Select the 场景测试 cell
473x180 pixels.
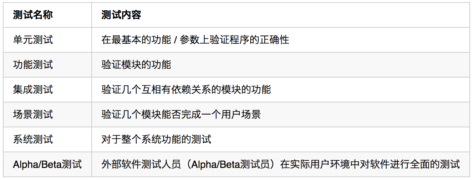pyautogui.click(x=47, y=115)
